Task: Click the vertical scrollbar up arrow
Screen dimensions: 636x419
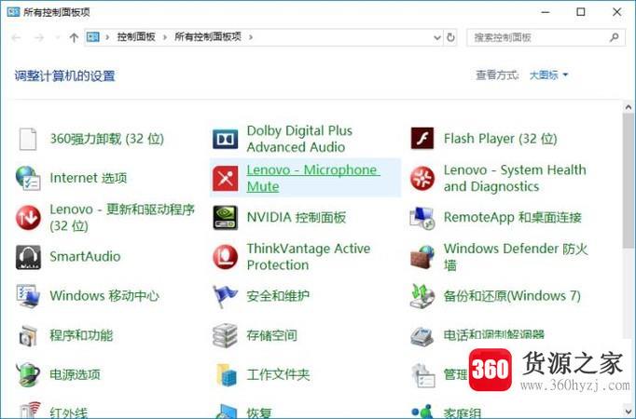Action: 629,107
